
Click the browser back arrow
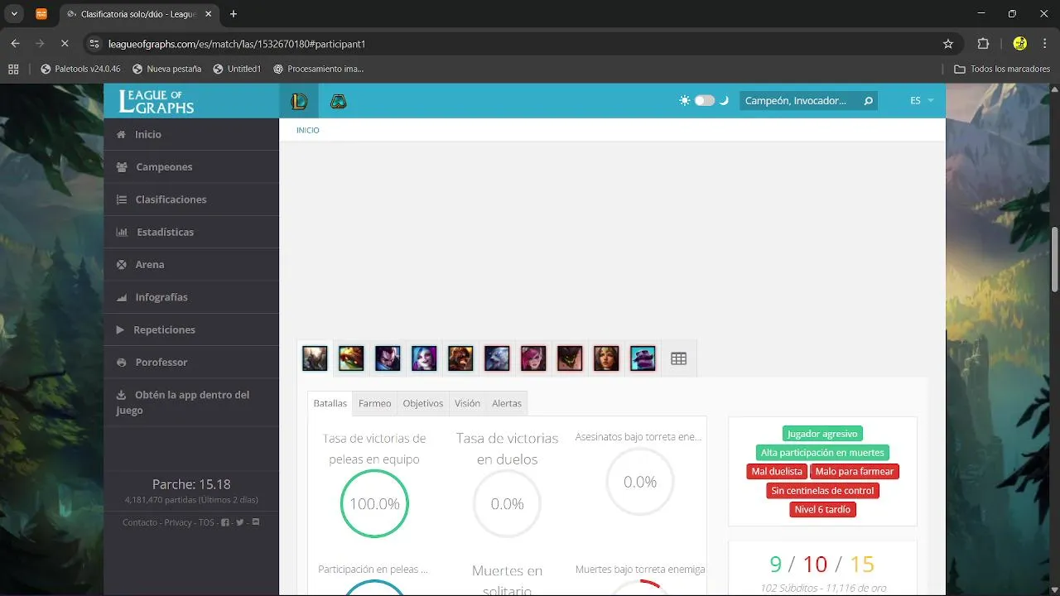tap(15, 44)
